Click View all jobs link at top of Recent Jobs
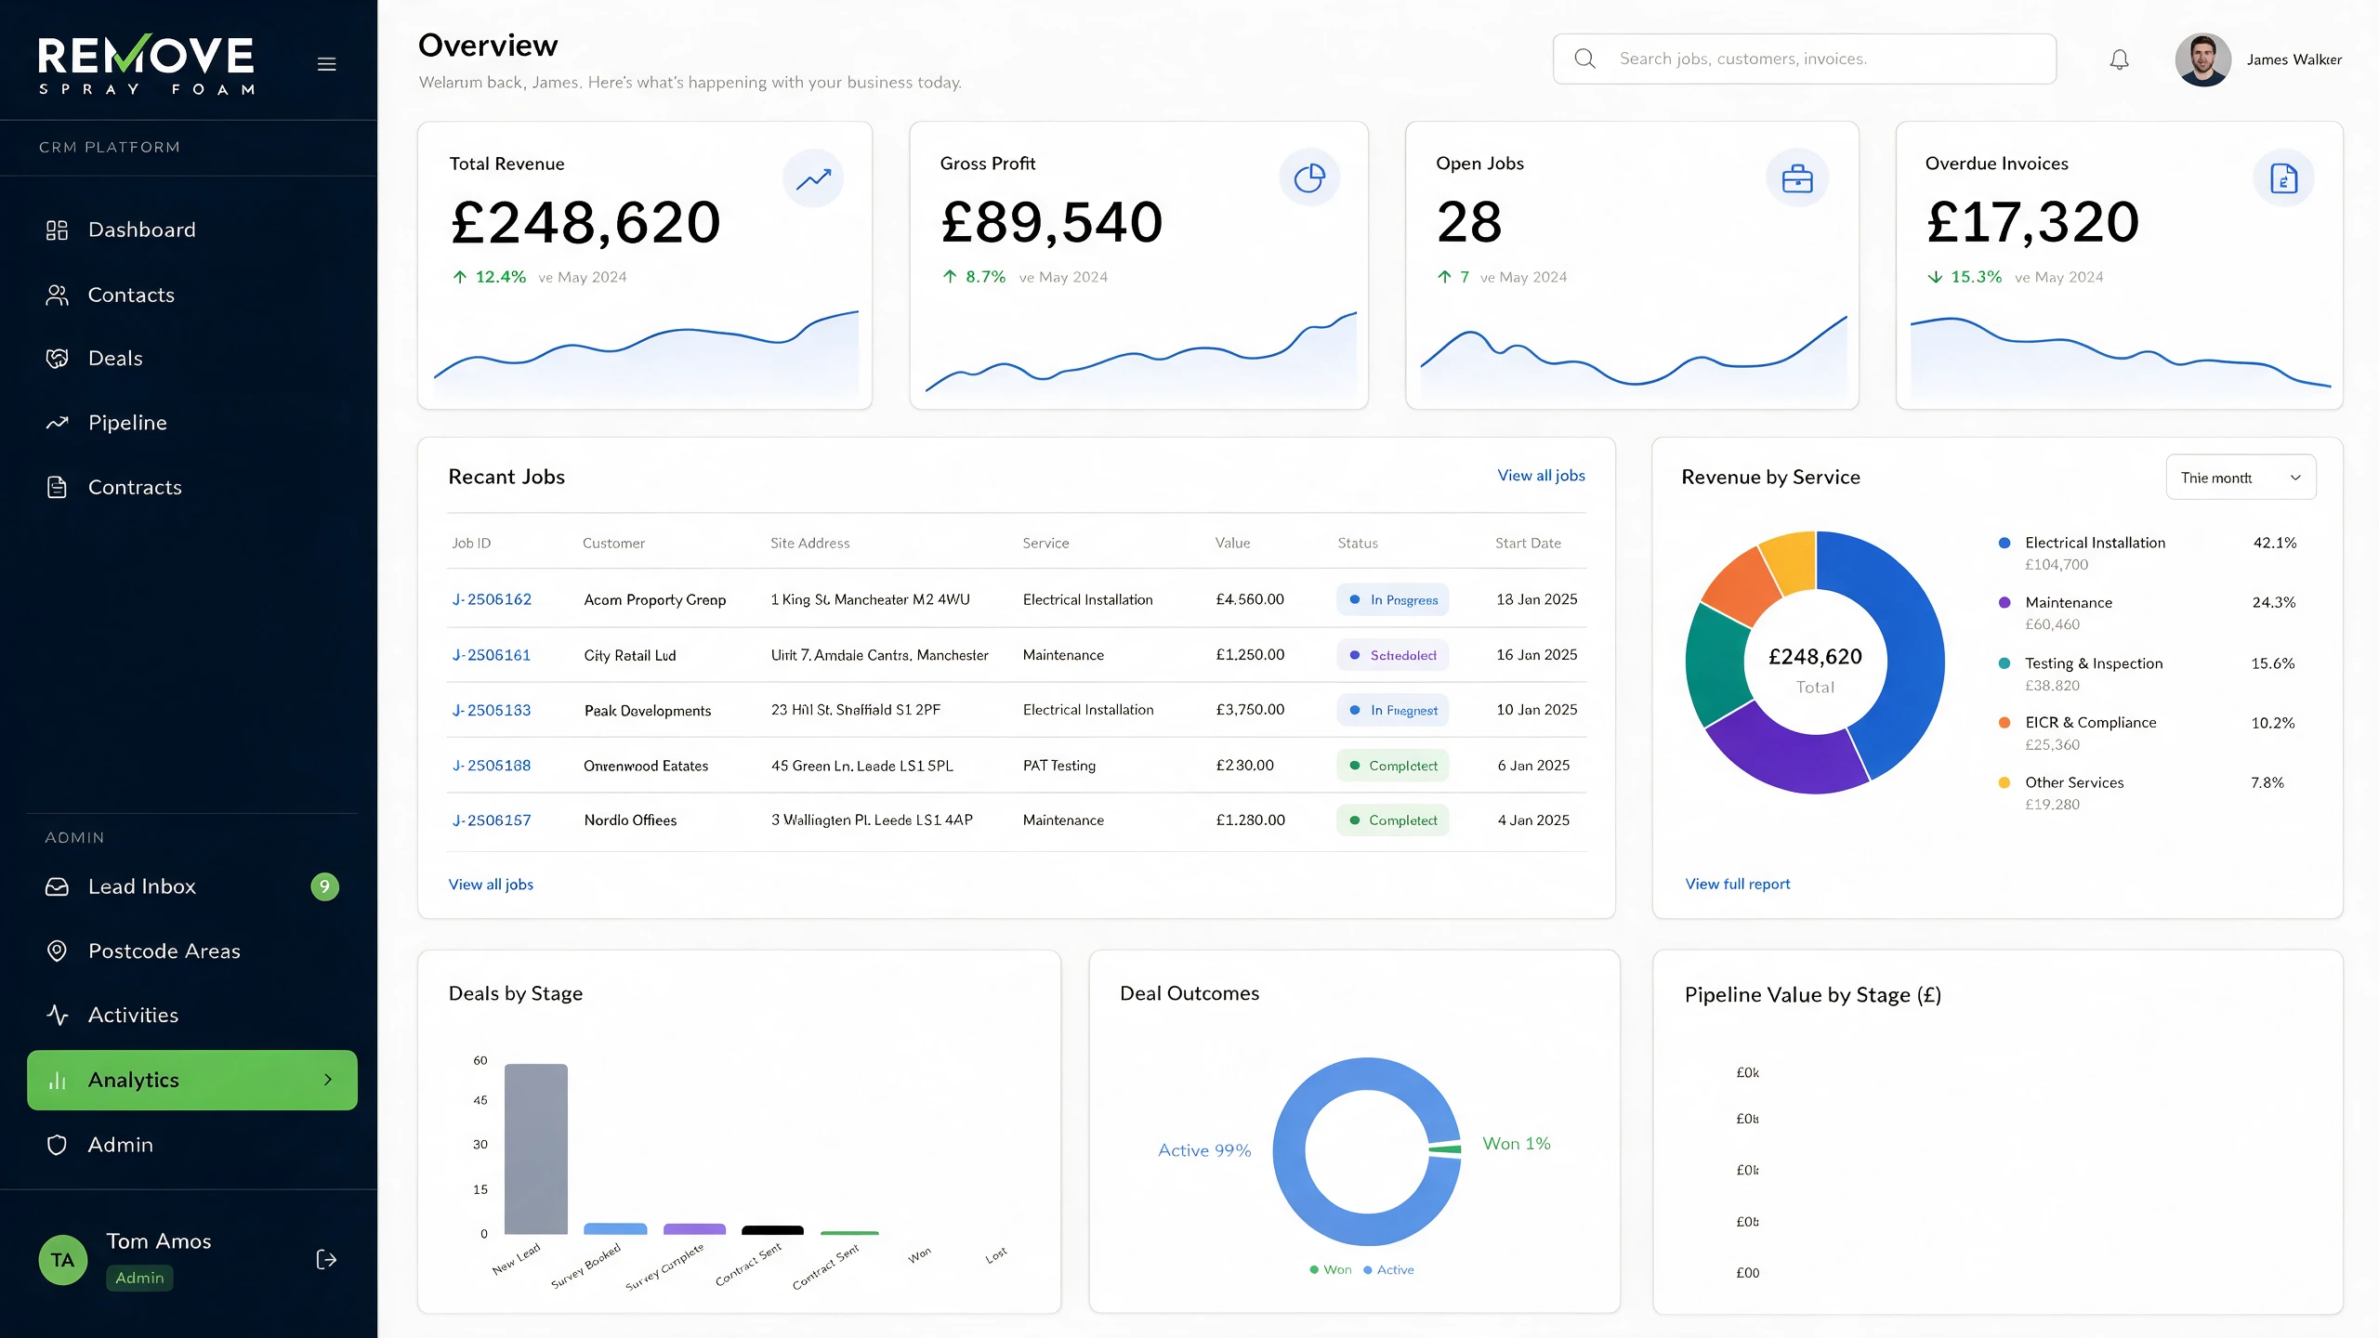Screen dimensions: 2379x1338 click(x=1541, y=476)
